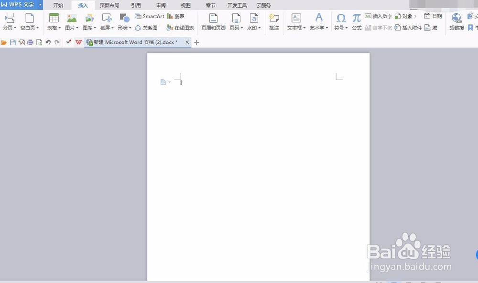This screenshot has height=283, width=478.
Task: Click the Omega 符号 symbol icon
Action: click(341, 18)
